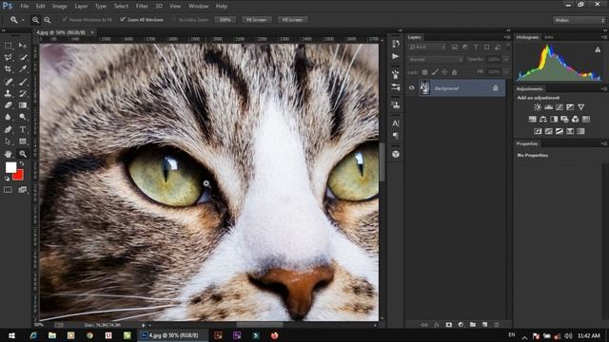Click the delete layer trash icon
This screenshot has height=342, width=609.
[497, 325]
